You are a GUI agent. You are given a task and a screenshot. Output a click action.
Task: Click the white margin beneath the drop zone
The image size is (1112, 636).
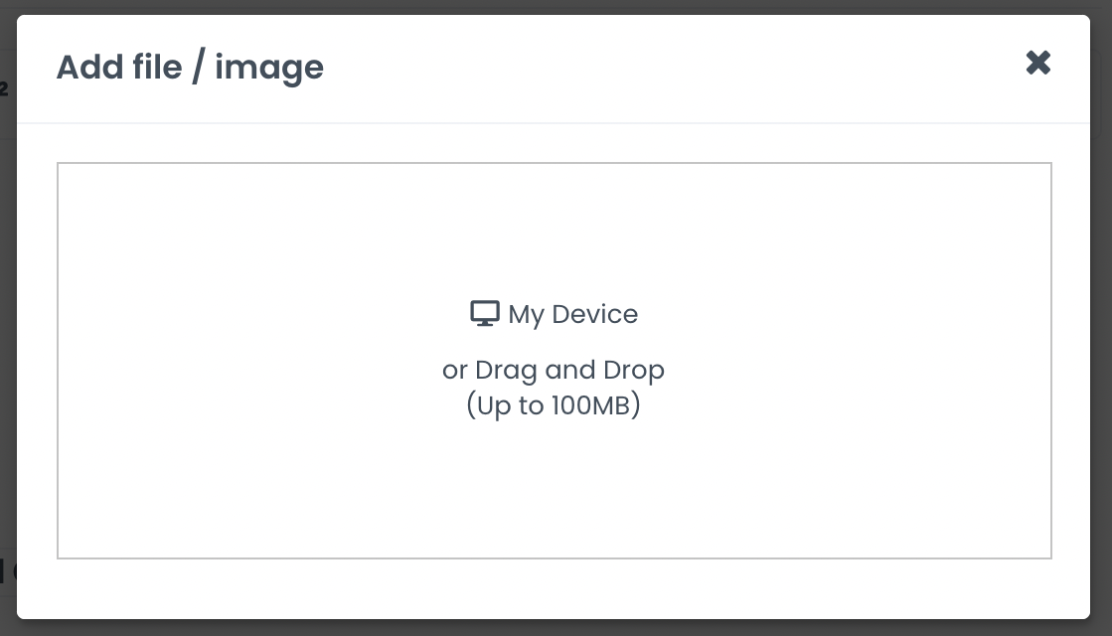(x=555, y=588)
